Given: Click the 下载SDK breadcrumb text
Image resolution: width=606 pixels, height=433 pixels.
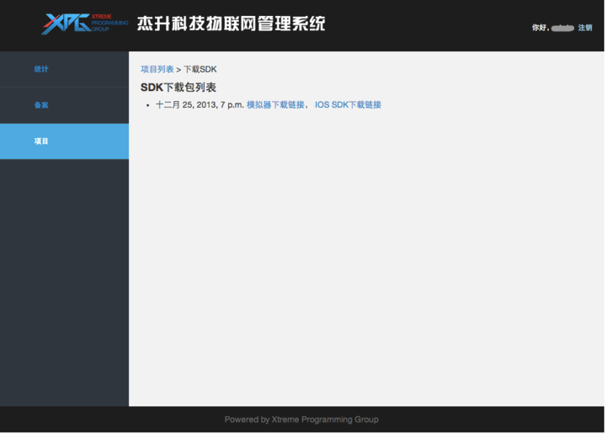Looking at the screenshot, I should click(200, 69).
